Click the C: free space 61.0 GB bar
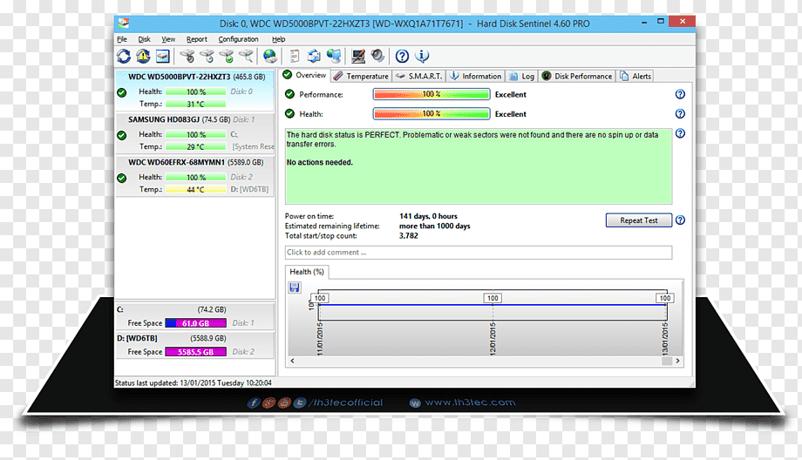Image resolution: width=802 pixels, height=460 pixels. [195, 323]
